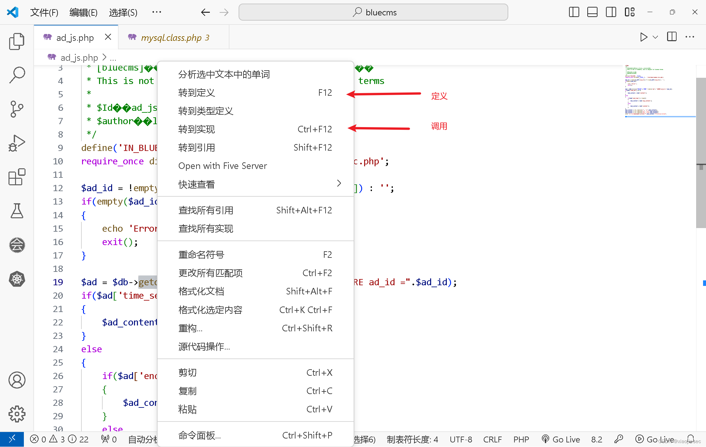Click the notifications bell in the status bar
This screenshot has width=706, height=447.
tap(691, 439)
